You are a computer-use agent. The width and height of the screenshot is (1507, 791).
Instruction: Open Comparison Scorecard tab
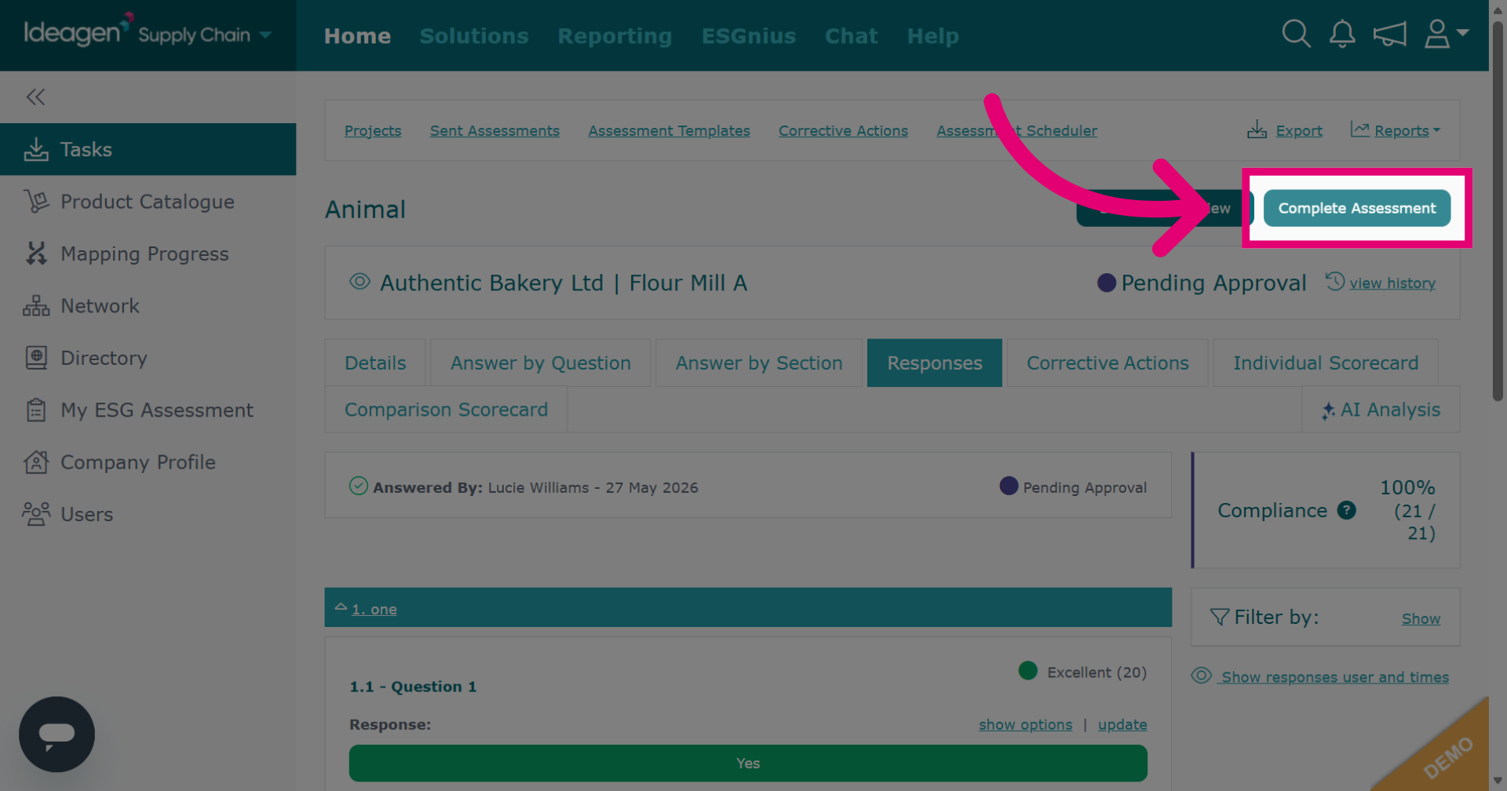click(x=446, y=410)
